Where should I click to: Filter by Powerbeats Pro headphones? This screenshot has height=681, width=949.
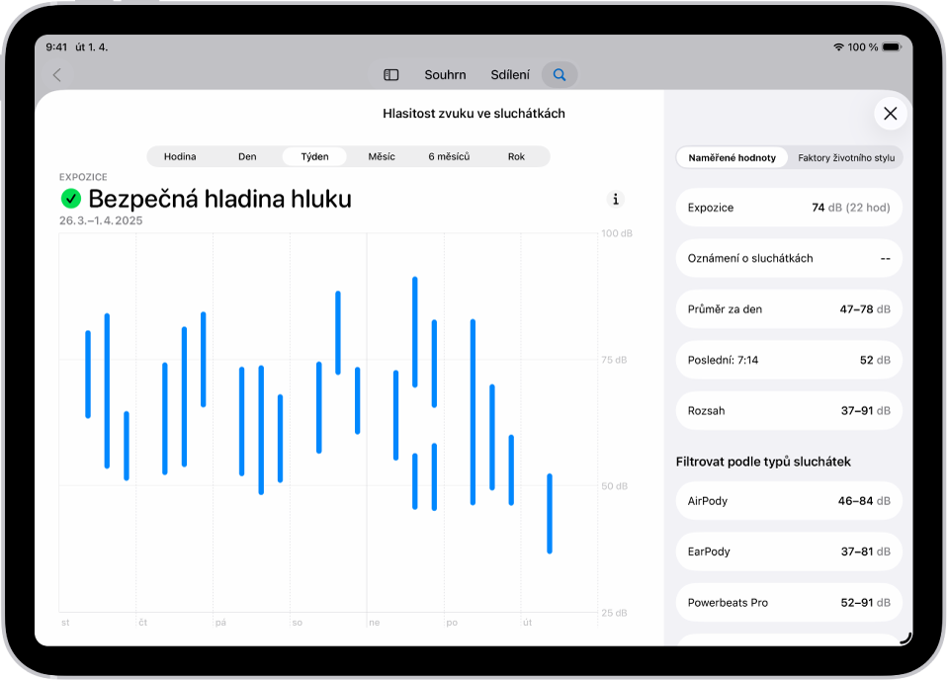(x=789, y=603)
